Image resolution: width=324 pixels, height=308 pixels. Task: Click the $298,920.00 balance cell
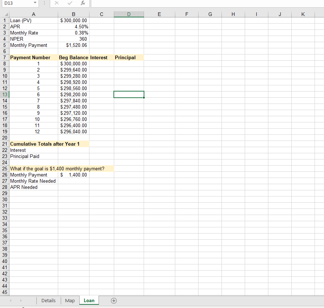click(x=73, y=82)
